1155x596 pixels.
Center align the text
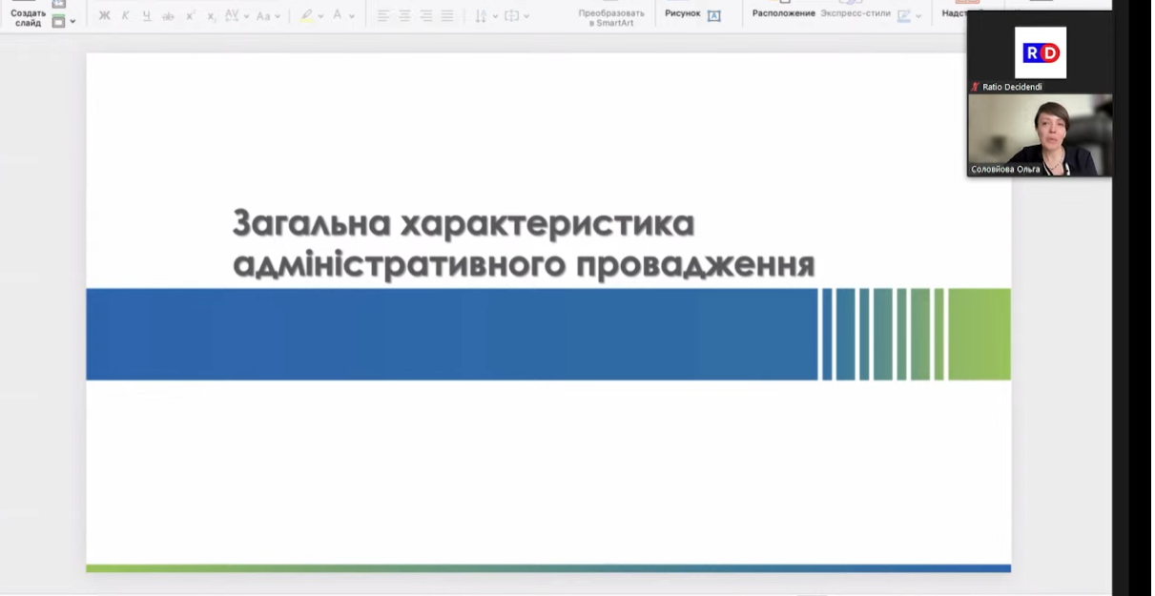click(x=404, y=16)
